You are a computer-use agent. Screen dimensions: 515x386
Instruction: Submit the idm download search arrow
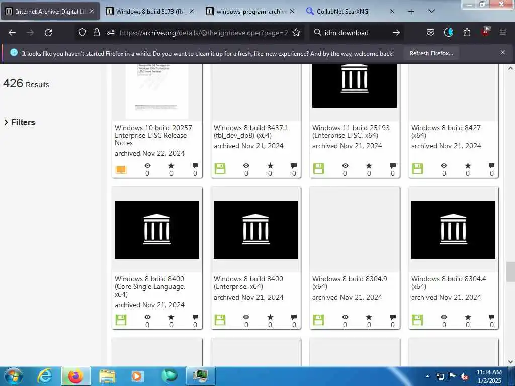coord(396,33)
